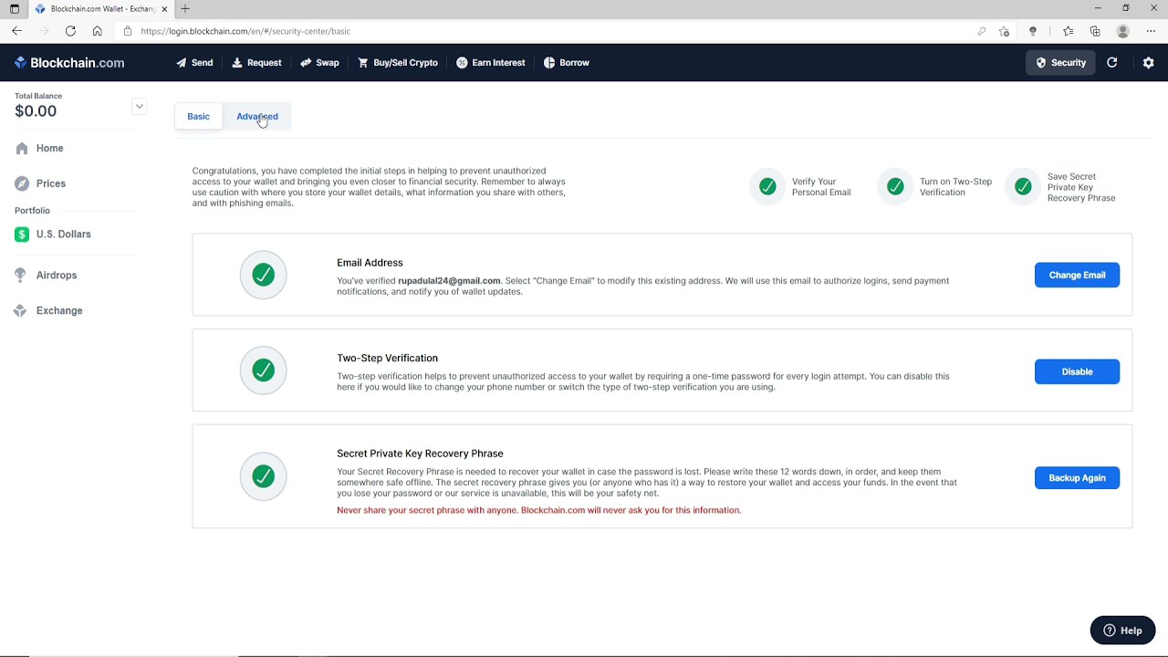This screenshot has height=657, width=1168.
Task: Click the Prices compass icon in the sidebar
Action: point(22,183)
